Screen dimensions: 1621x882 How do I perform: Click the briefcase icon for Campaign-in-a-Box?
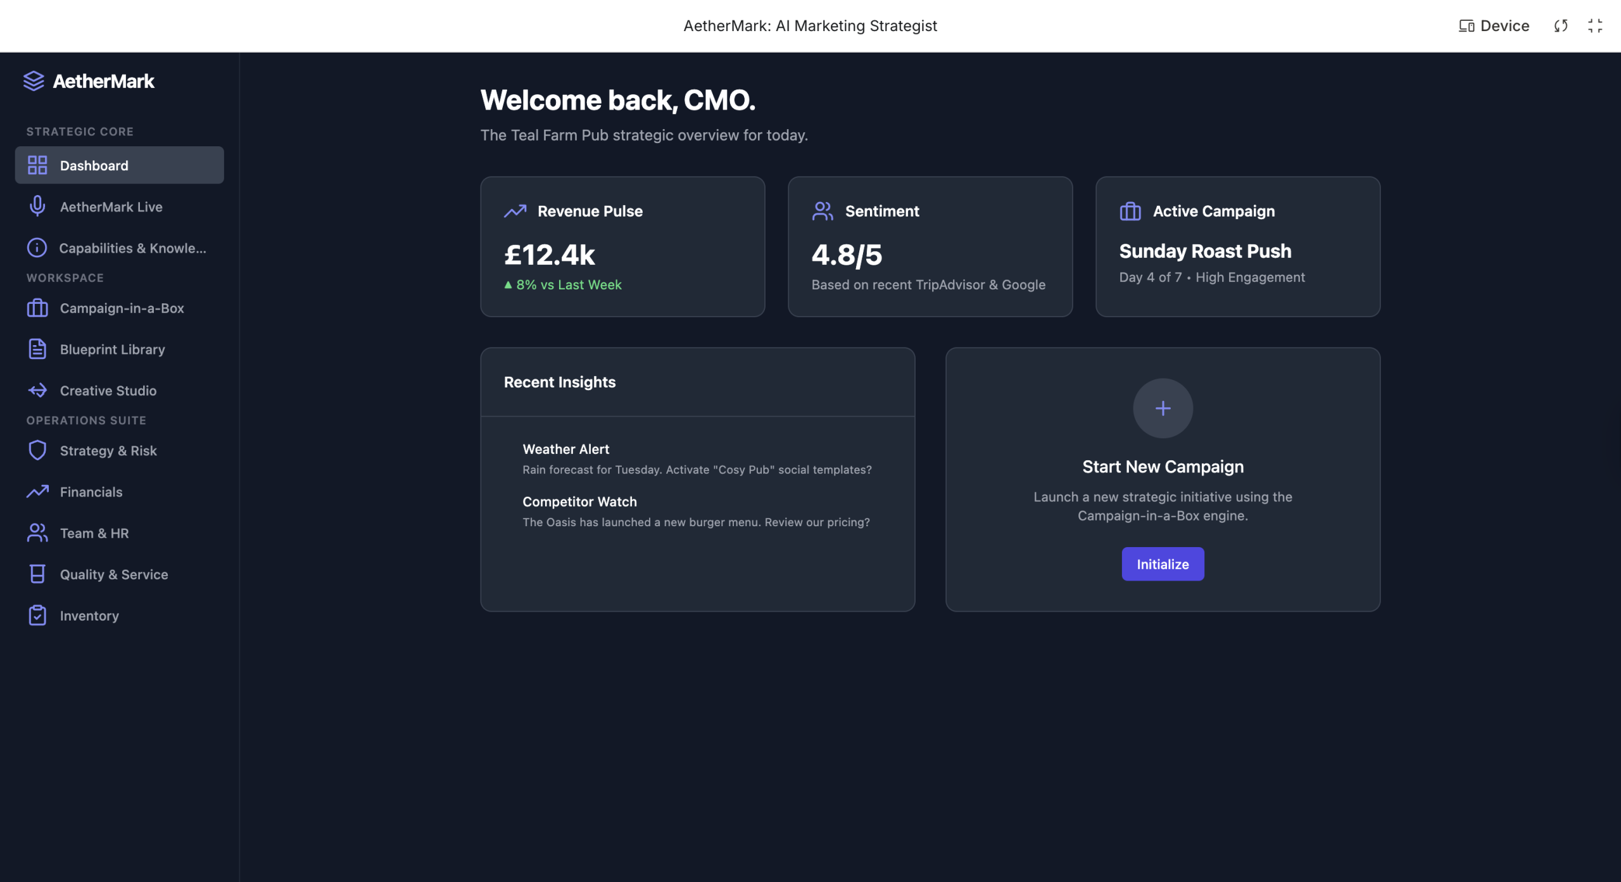point(37,308)
